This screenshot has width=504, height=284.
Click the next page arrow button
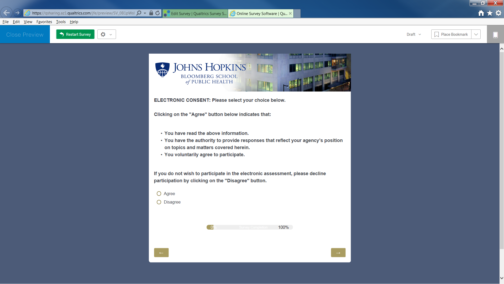point(338,252)
